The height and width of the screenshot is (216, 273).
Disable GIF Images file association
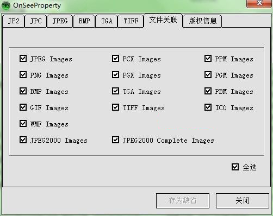tap(23, 107)
